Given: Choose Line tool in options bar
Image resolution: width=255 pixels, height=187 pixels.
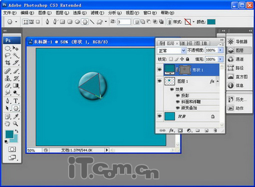Looking at the screenshot, I should [x=92, y=22].
